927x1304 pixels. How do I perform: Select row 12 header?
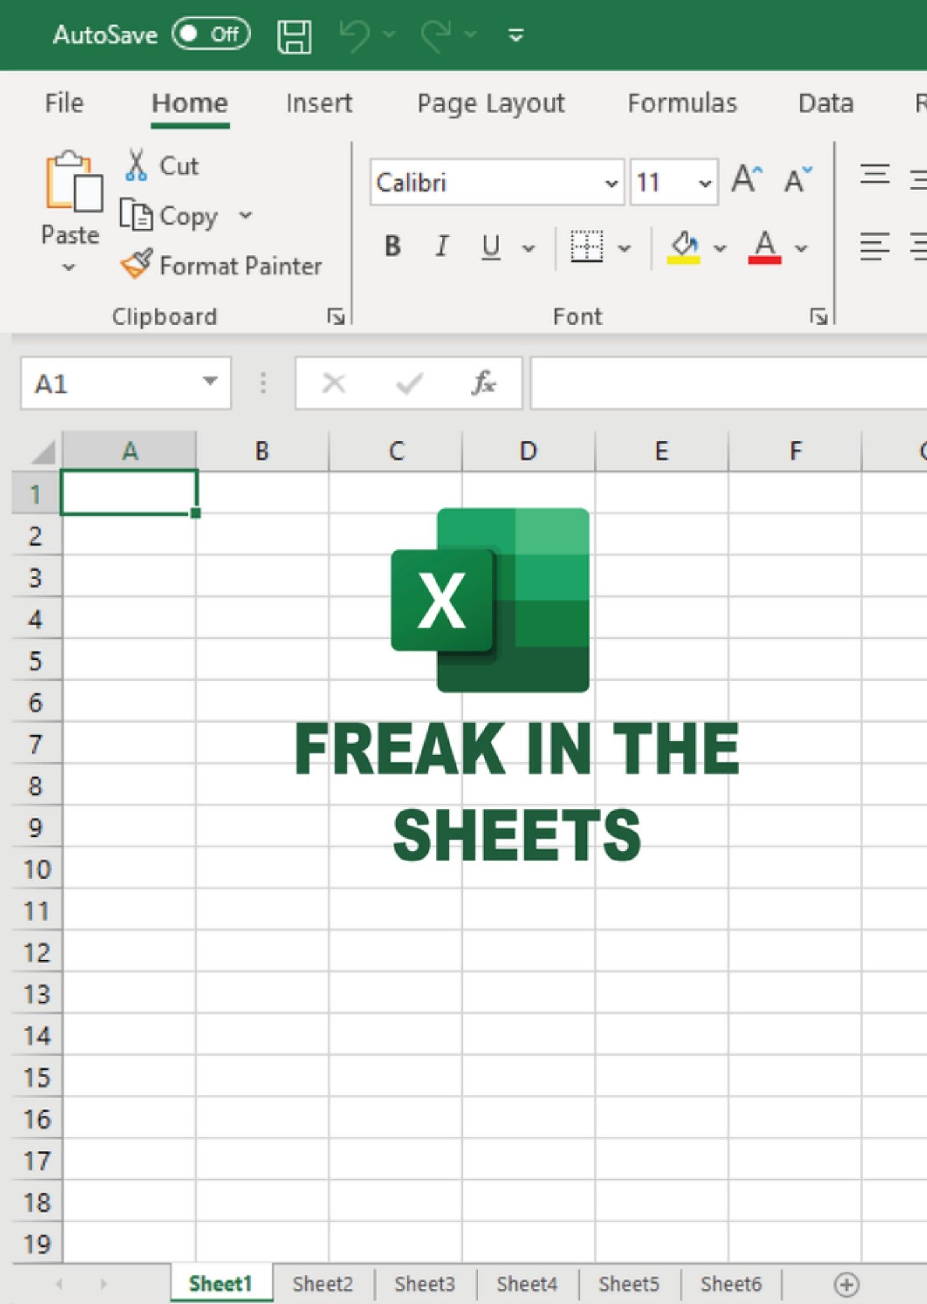point(36,953)
